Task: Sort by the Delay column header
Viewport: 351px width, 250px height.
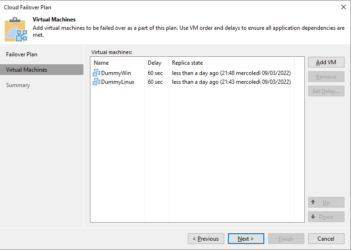Action: click(x=157, y=63)
